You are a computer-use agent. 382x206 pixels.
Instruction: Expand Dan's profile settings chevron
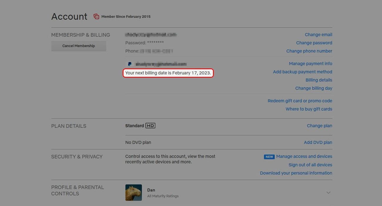328,193
